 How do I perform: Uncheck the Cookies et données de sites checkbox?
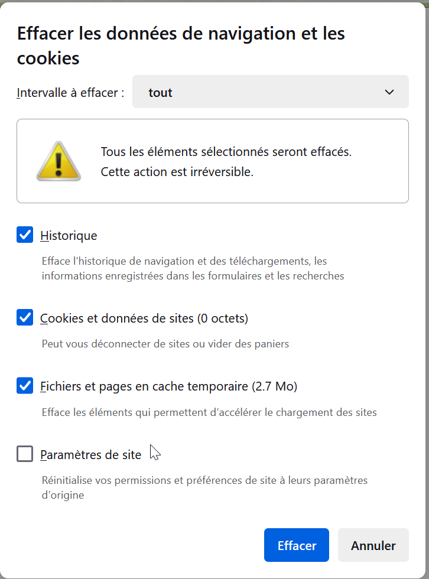25,318
